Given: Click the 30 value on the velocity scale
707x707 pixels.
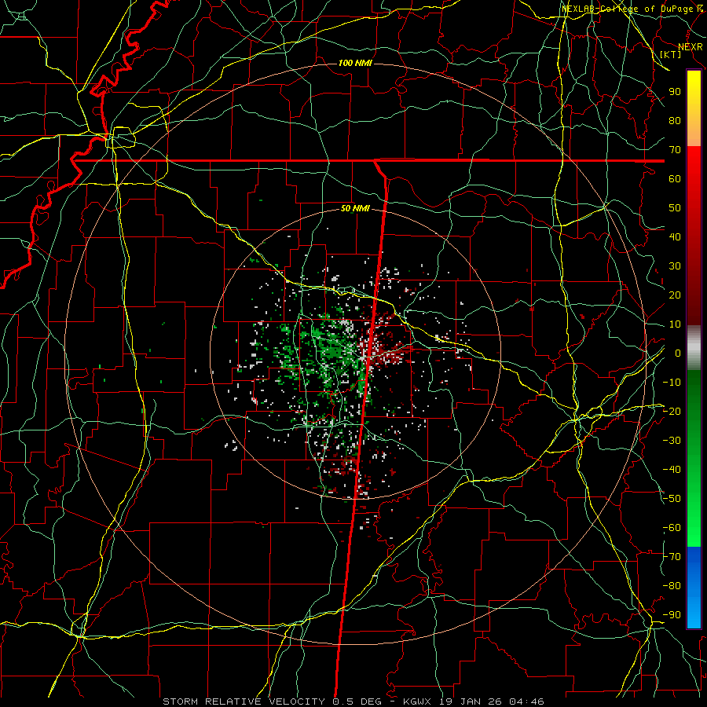Looking at the screenshot, I should [675, 266].
